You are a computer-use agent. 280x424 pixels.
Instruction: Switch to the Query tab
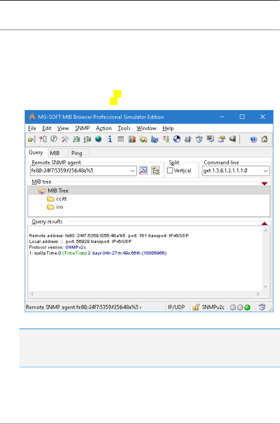tap(36, 153)
